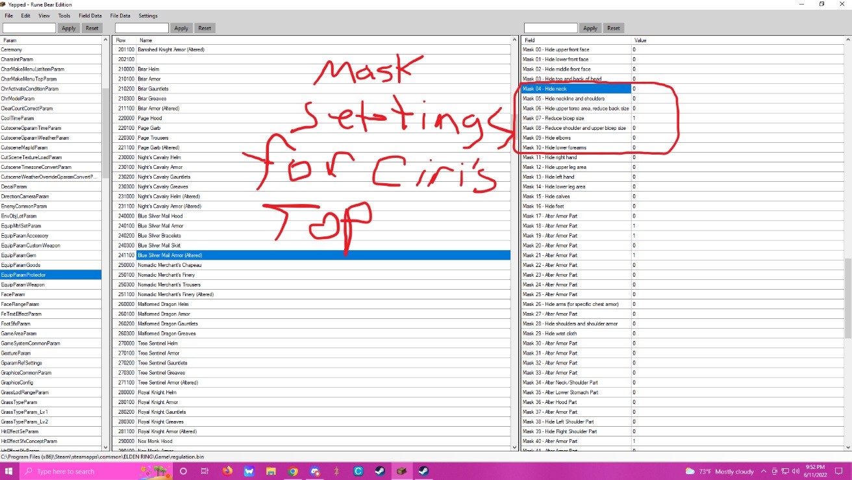The width and height of the screenshot is (852, 480).
Task: Click the Value column header
Action: coord(737,40)
